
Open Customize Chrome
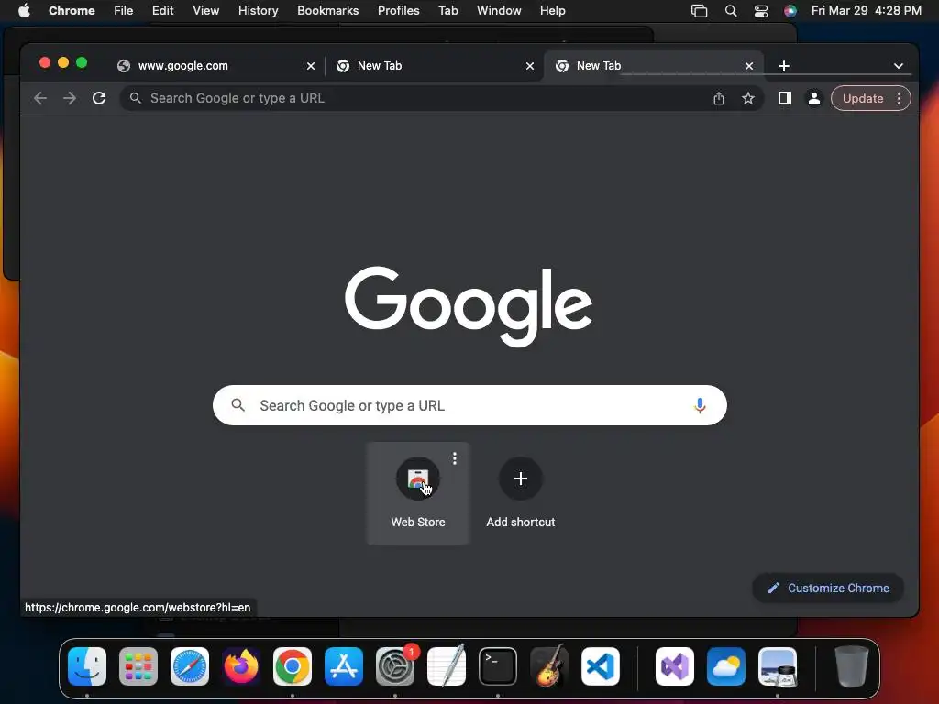828,588
